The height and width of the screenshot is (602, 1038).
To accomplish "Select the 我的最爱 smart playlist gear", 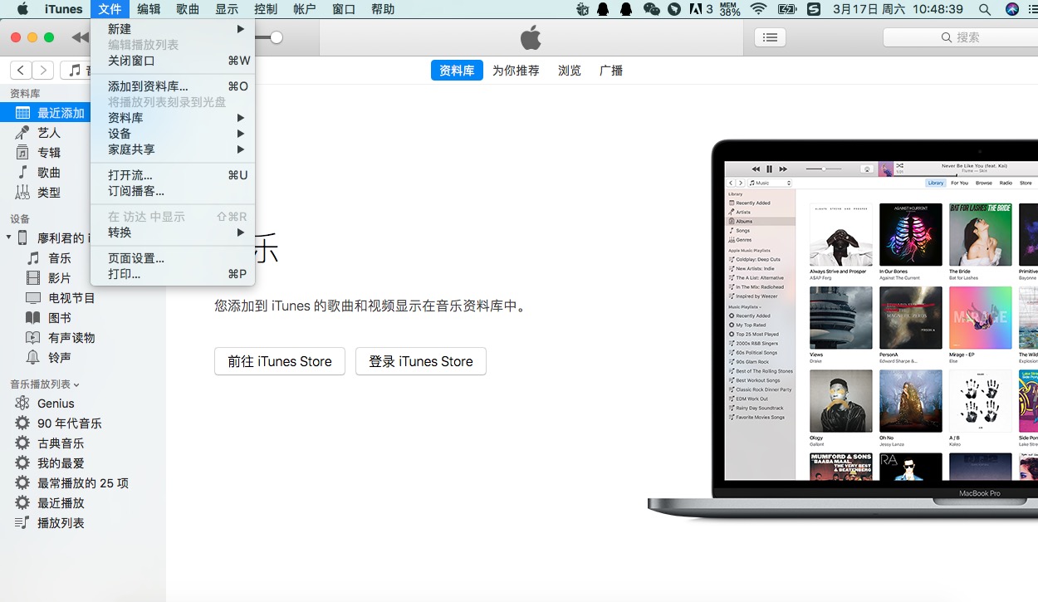I will (x=22, y=463).
